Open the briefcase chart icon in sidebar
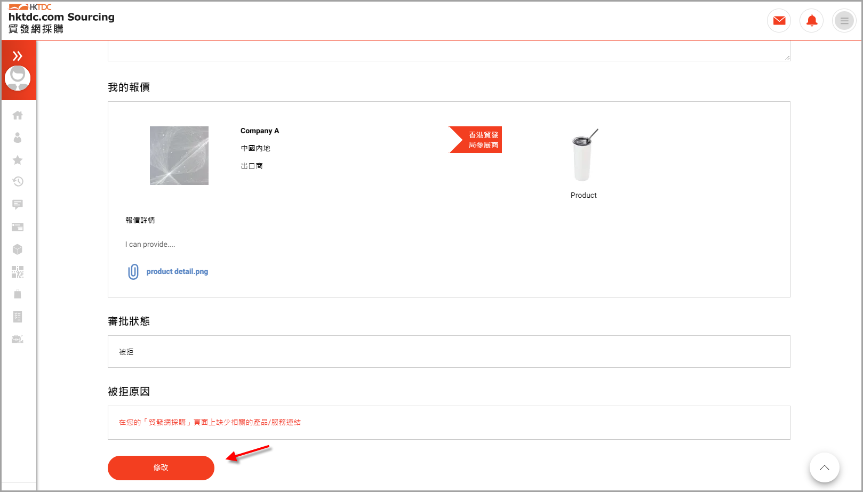 tap(18, 339)
